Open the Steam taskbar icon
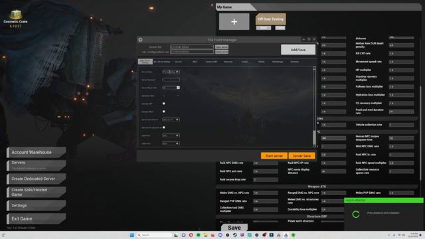The image size is (425, 239). (234, 235)
